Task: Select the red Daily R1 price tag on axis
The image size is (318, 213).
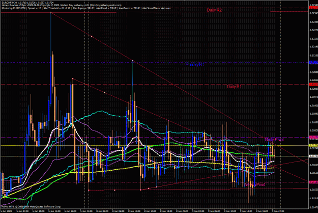Action: click(313, 84)
